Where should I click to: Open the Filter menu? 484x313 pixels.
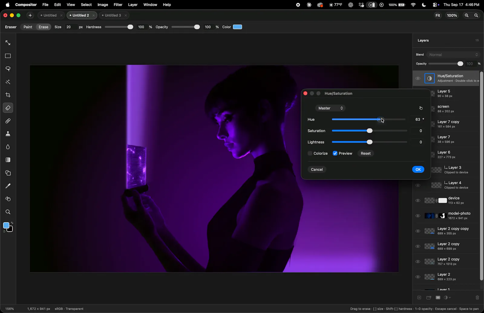pyautogui.click(x=118, y=5)
